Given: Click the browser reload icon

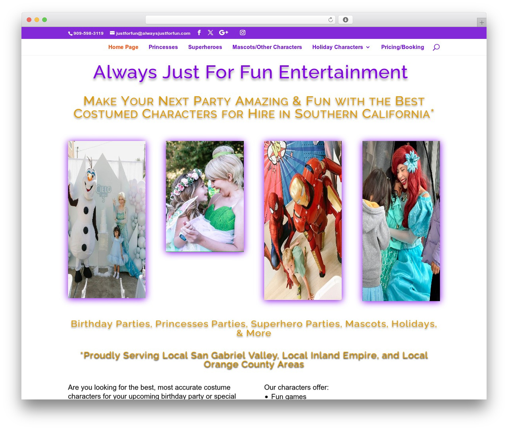Looking at the screenshot, I should pos(330,19).
